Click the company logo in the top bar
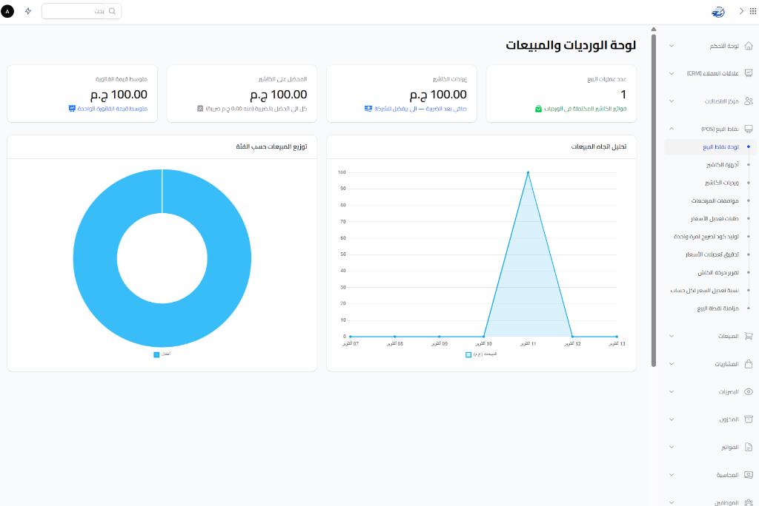The width and height of the screenshot is (759, 506). [x=717, y=12]
